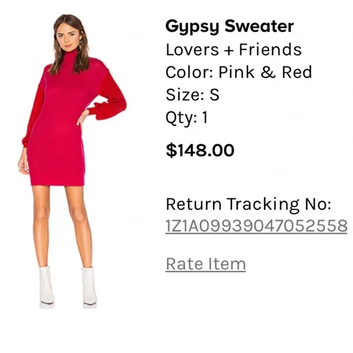Click the Color: Pink & Red line
Image resolution: width=353 pixels, height=353 pixels.
tap(239, 72)
